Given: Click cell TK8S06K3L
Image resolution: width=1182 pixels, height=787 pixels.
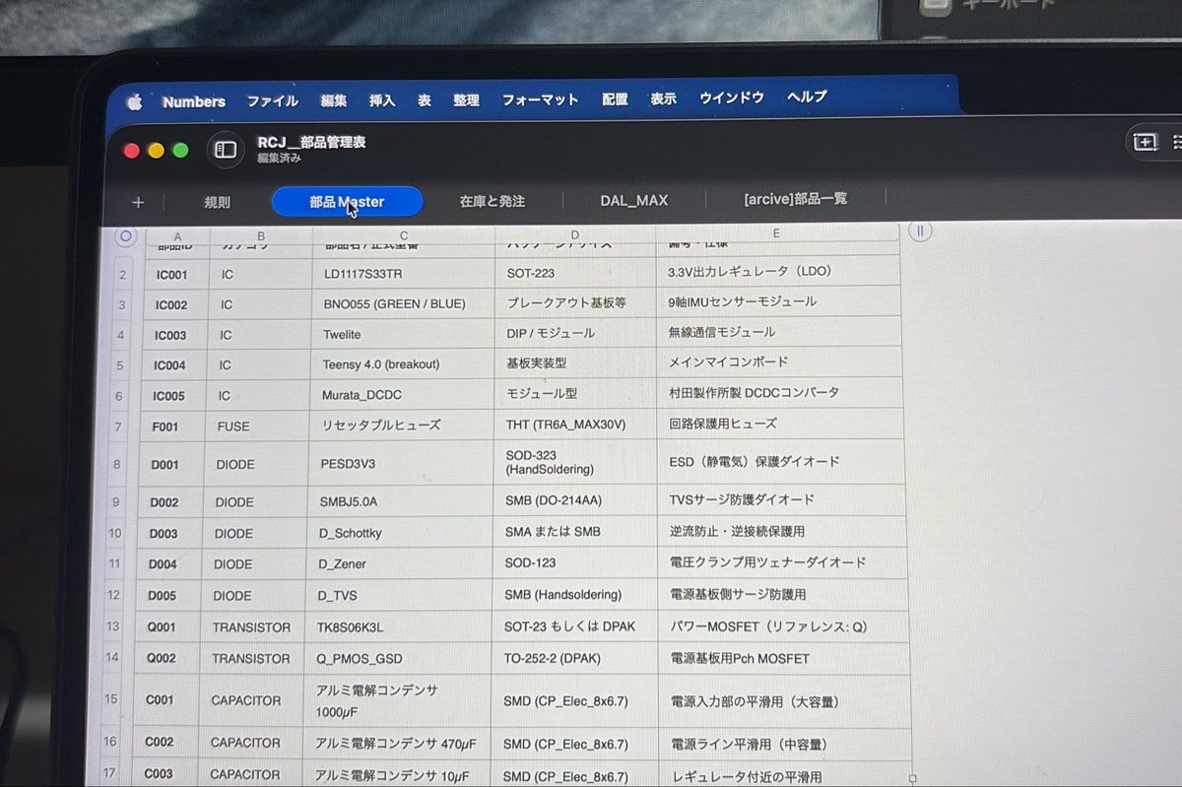Looking at the screenshot, I should pos(398,627).
